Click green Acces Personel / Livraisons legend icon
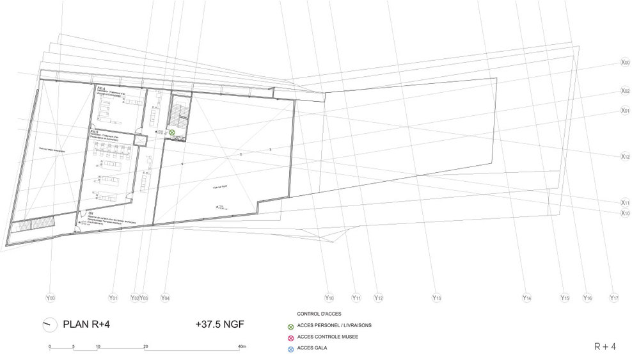 pyautogui.click(x=292, y=326)
